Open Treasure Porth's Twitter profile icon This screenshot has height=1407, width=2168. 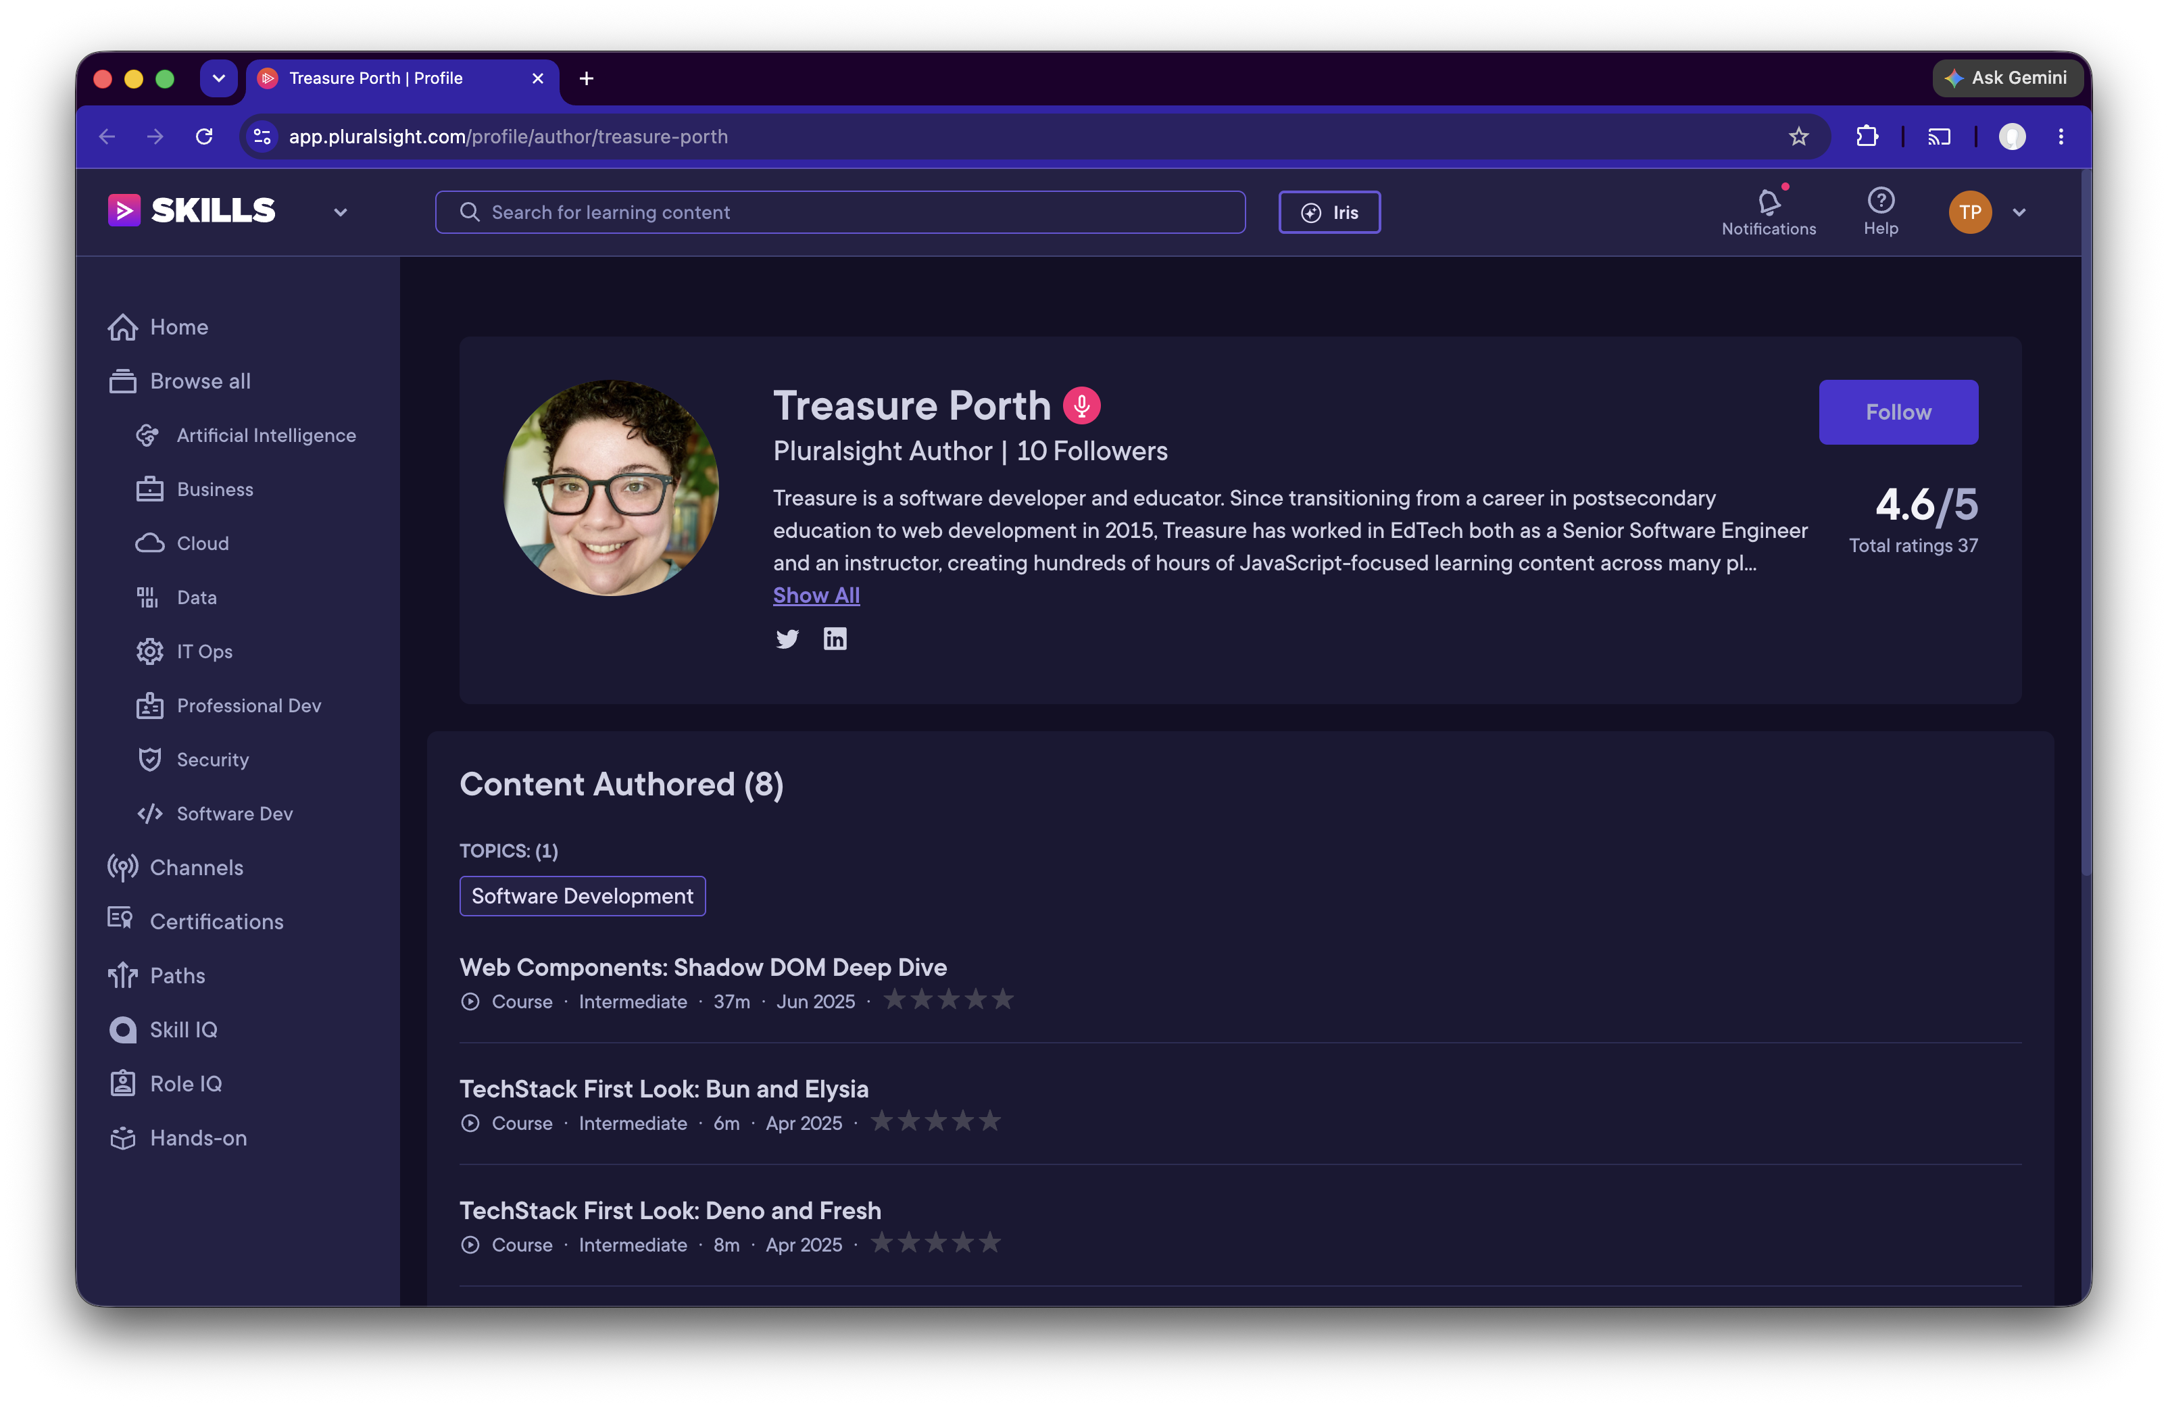787,639
